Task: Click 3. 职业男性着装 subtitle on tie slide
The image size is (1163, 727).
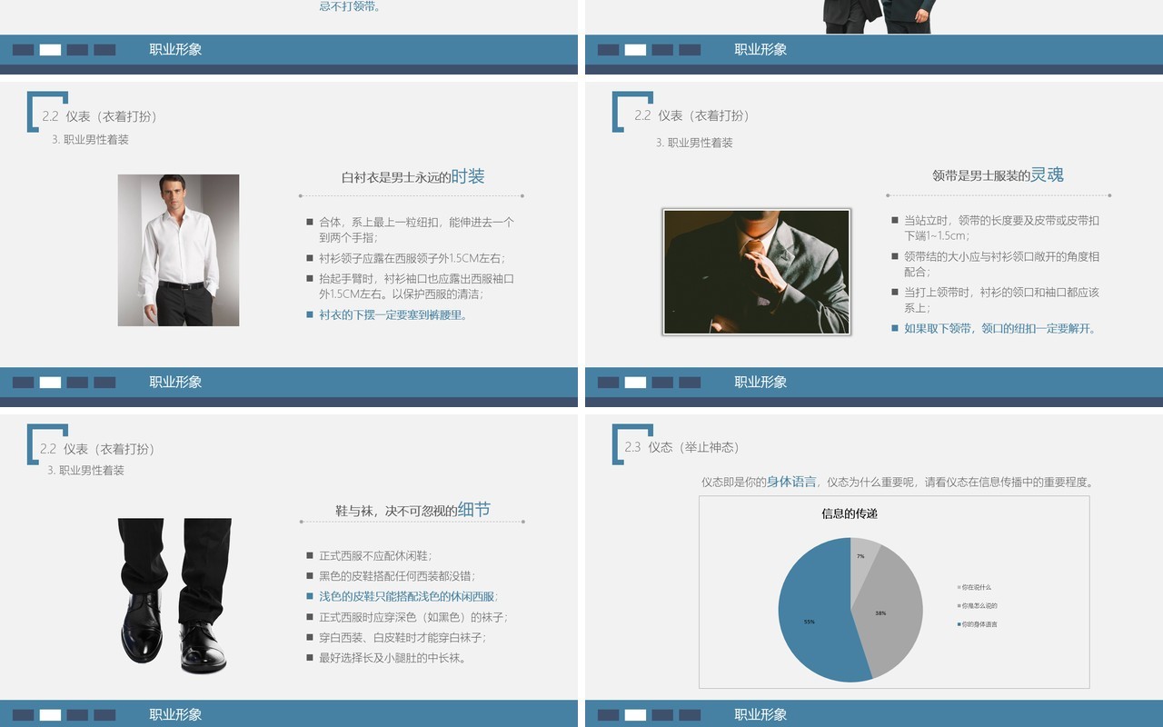Action: 694,143
